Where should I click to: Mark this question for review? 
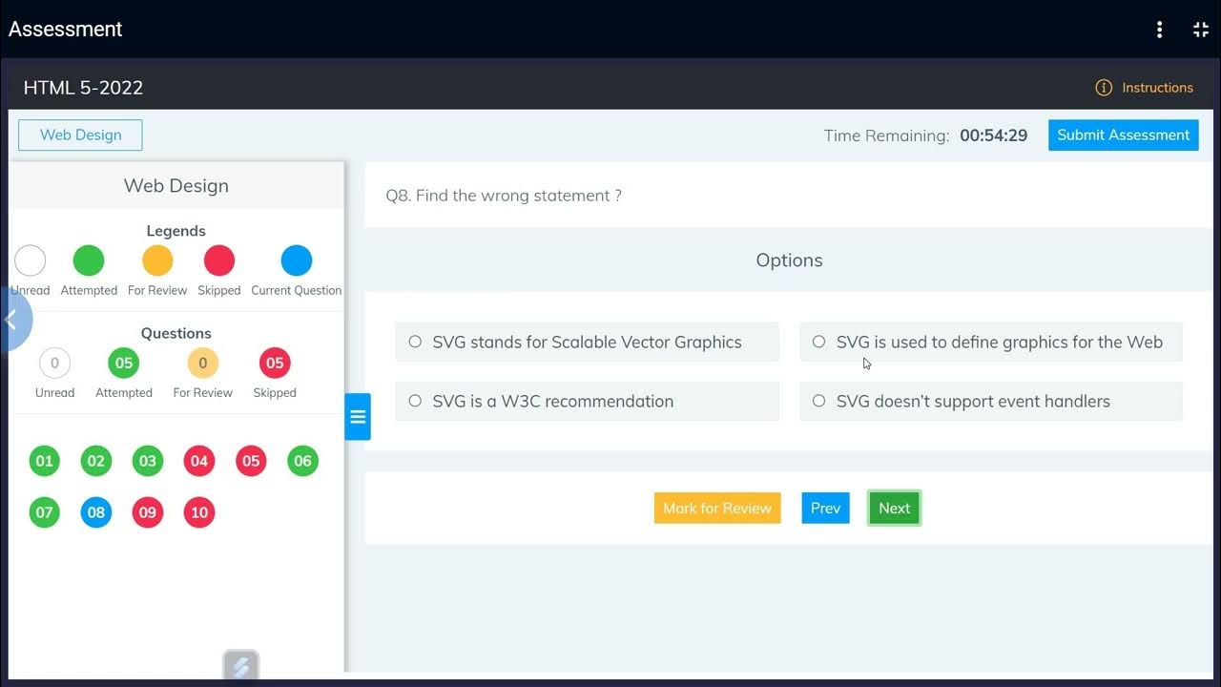click(x=717, y=508)
